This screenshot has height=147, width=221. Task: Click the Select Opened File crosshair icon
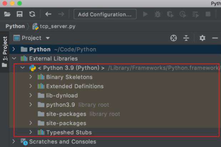[x=174, y=38]
